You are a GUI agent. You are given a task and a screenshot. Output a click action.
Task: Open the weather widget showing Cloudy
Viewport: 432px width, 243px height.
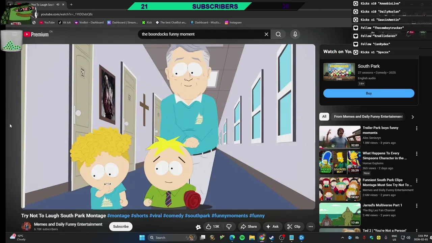tap(18, 237)
